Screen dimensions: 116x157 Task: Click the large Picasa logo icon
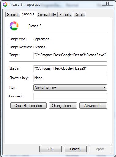[14, 26]
